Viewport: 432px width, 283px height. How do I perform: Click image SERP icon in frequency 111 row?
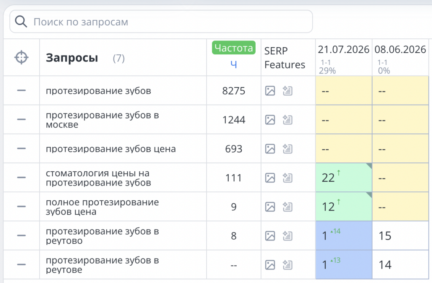coord(270,178)
